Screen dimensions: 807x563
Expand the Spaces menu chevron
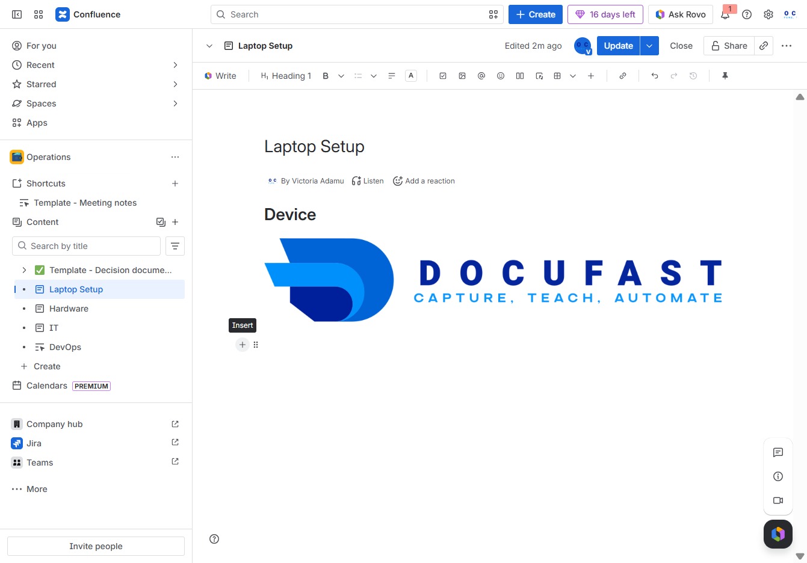pos(175,103)
